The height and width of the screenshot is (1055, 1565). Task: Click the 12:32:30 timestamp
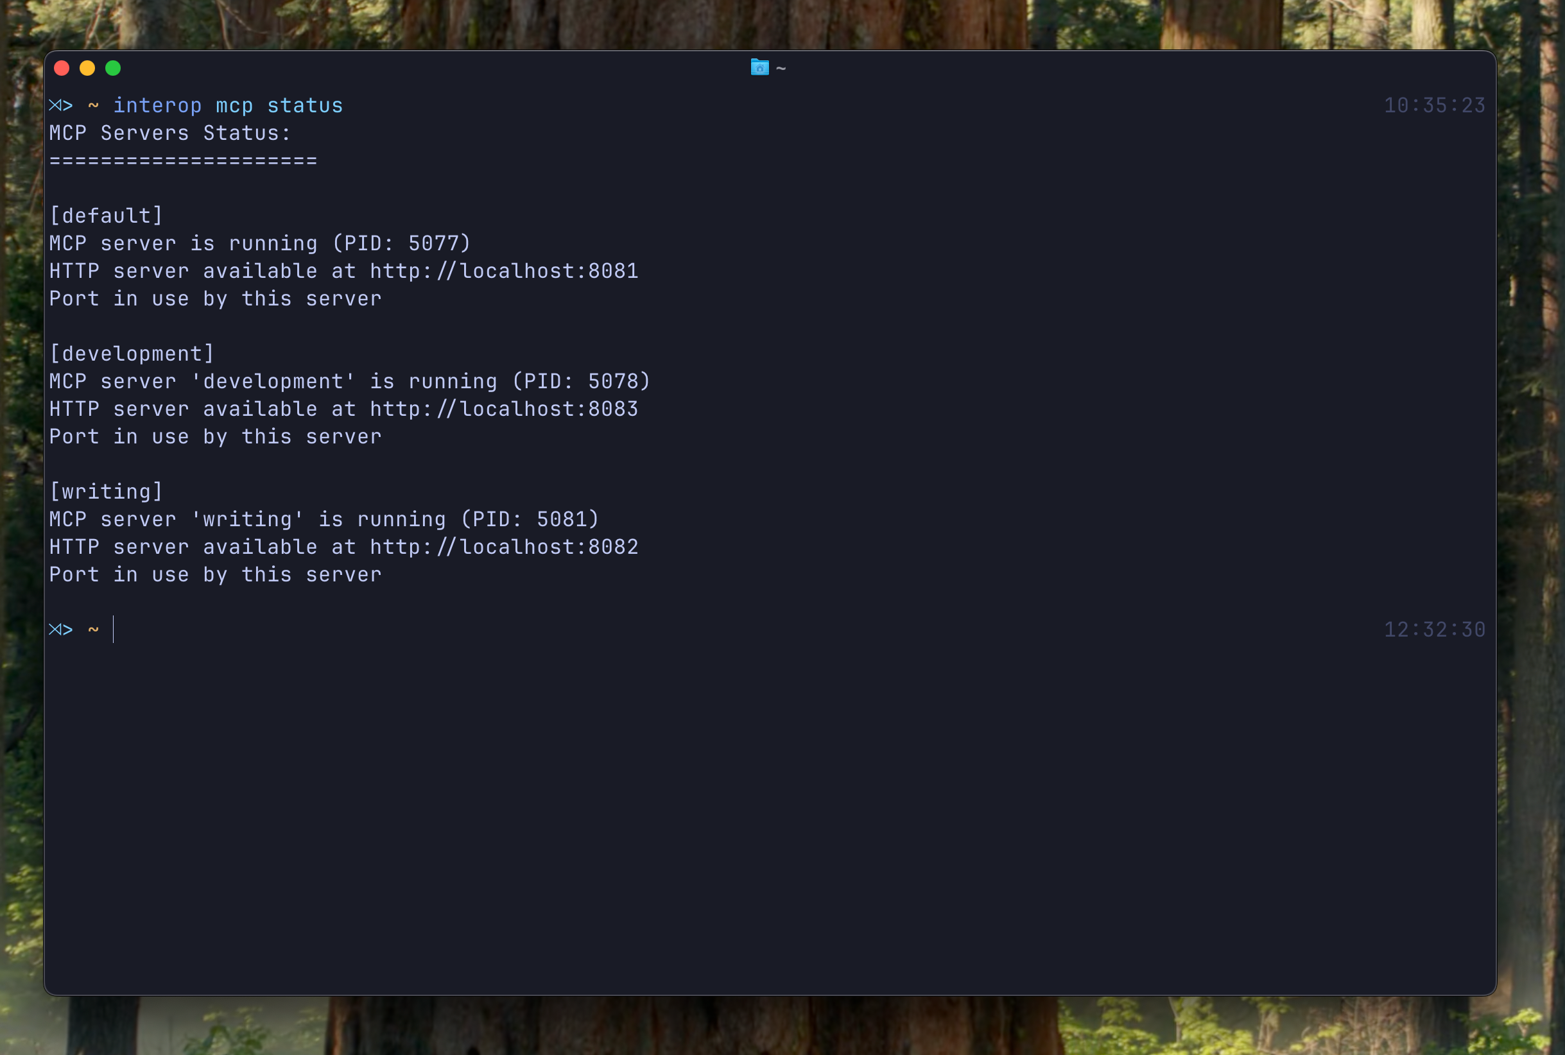click(1434, 630)
